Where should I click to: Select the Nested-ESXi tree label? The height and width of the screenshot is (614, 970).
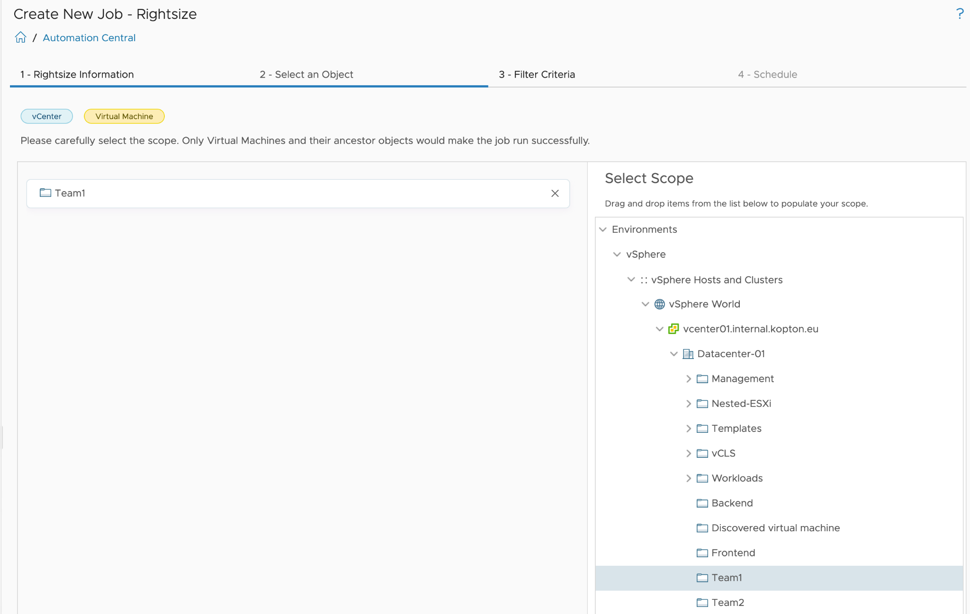click(741, 403)
